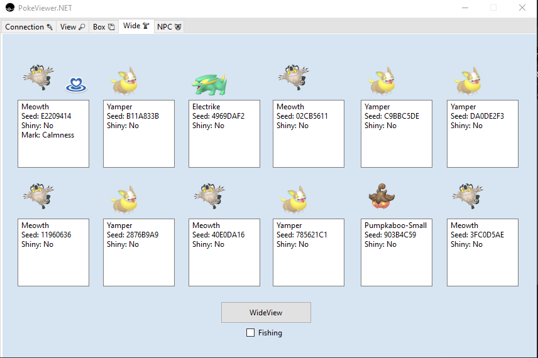Click text box with Seed: B11A833B

point(139,134)
